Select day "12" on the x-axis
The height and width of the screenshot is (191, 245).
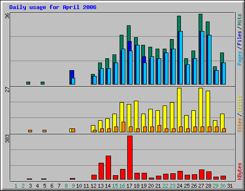click(93, 186)
